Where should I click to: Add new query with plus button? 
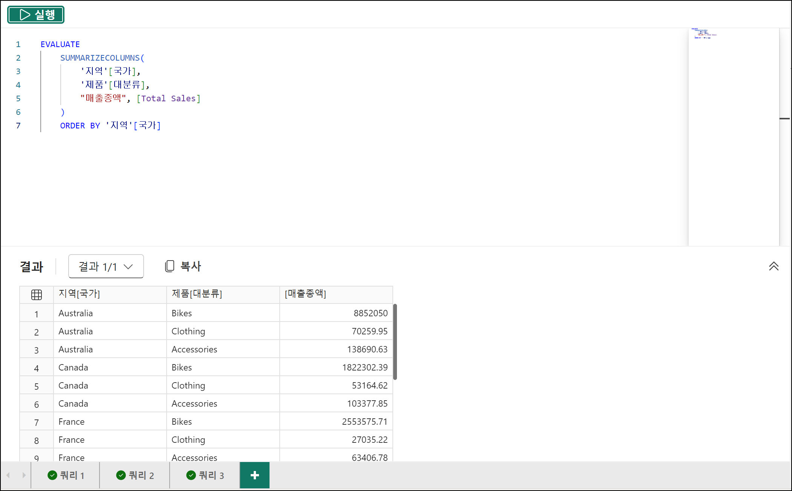(255, 475)
